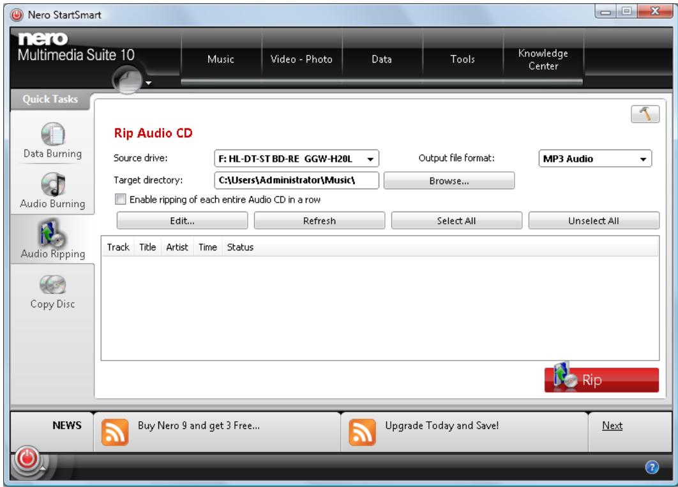Open the Output file format dropdown
This screenshot has height=487, width=678.
[594, 159]
